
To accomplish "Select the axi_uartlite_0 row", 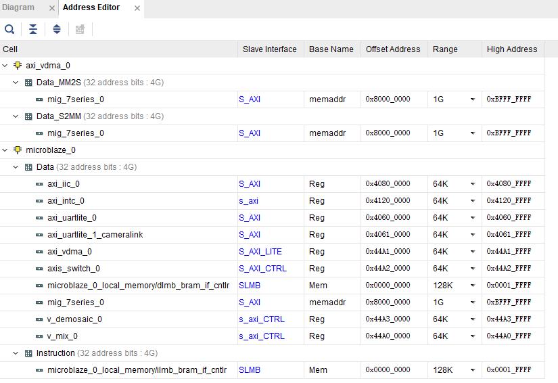I will (x=273, y=218).
